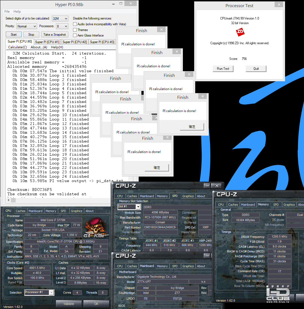Switch to Super PI [CPU #2] tab
304x309 pixels.
75,42
